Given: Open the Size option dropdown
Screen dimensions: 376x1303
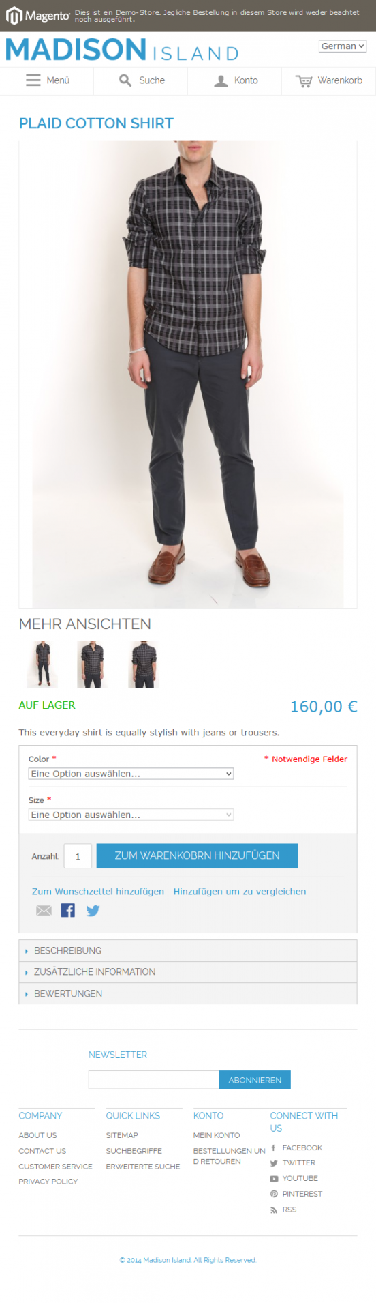Looking at the screenshot, I should [131, 815].
